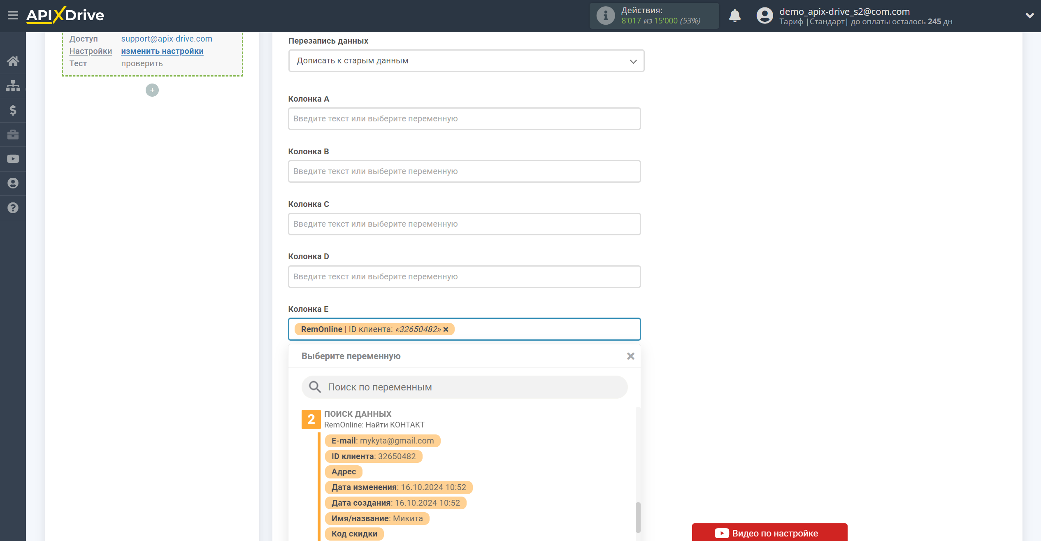
Task: Select 'Имя/название: Микита' variable
Action: 376,518
